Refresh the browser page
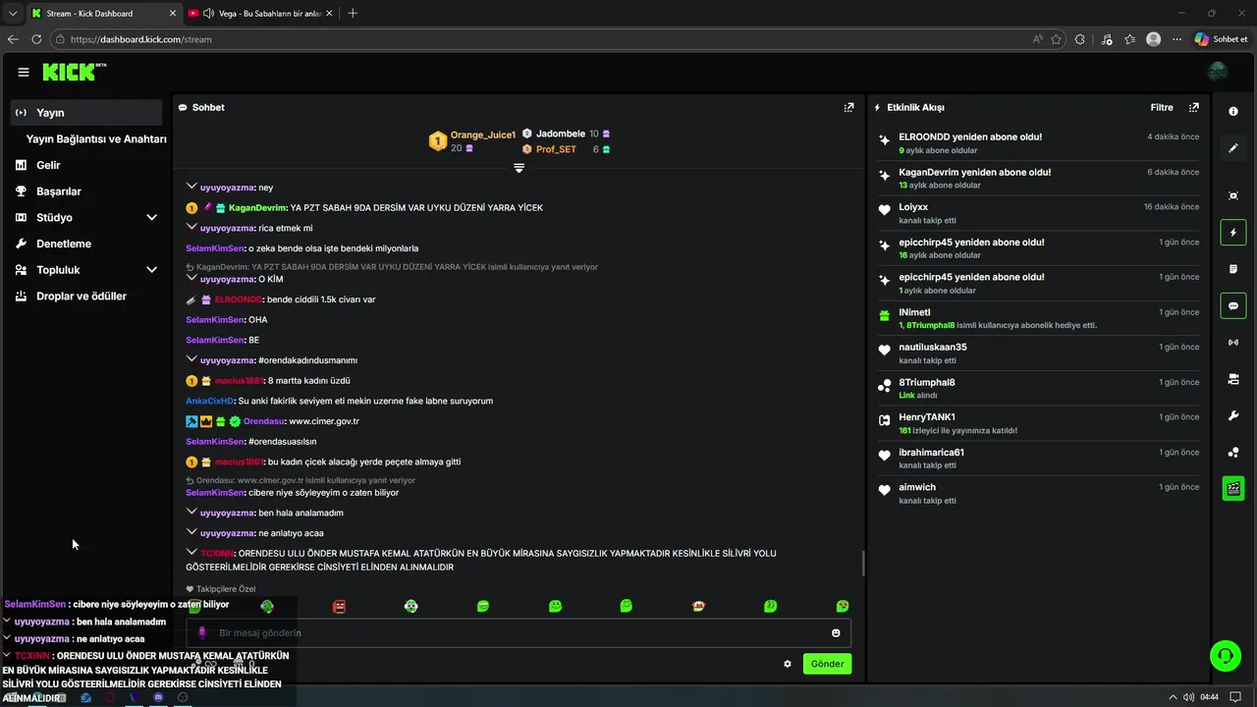This screenshot has width=1257, height=707. pos(36,39)
